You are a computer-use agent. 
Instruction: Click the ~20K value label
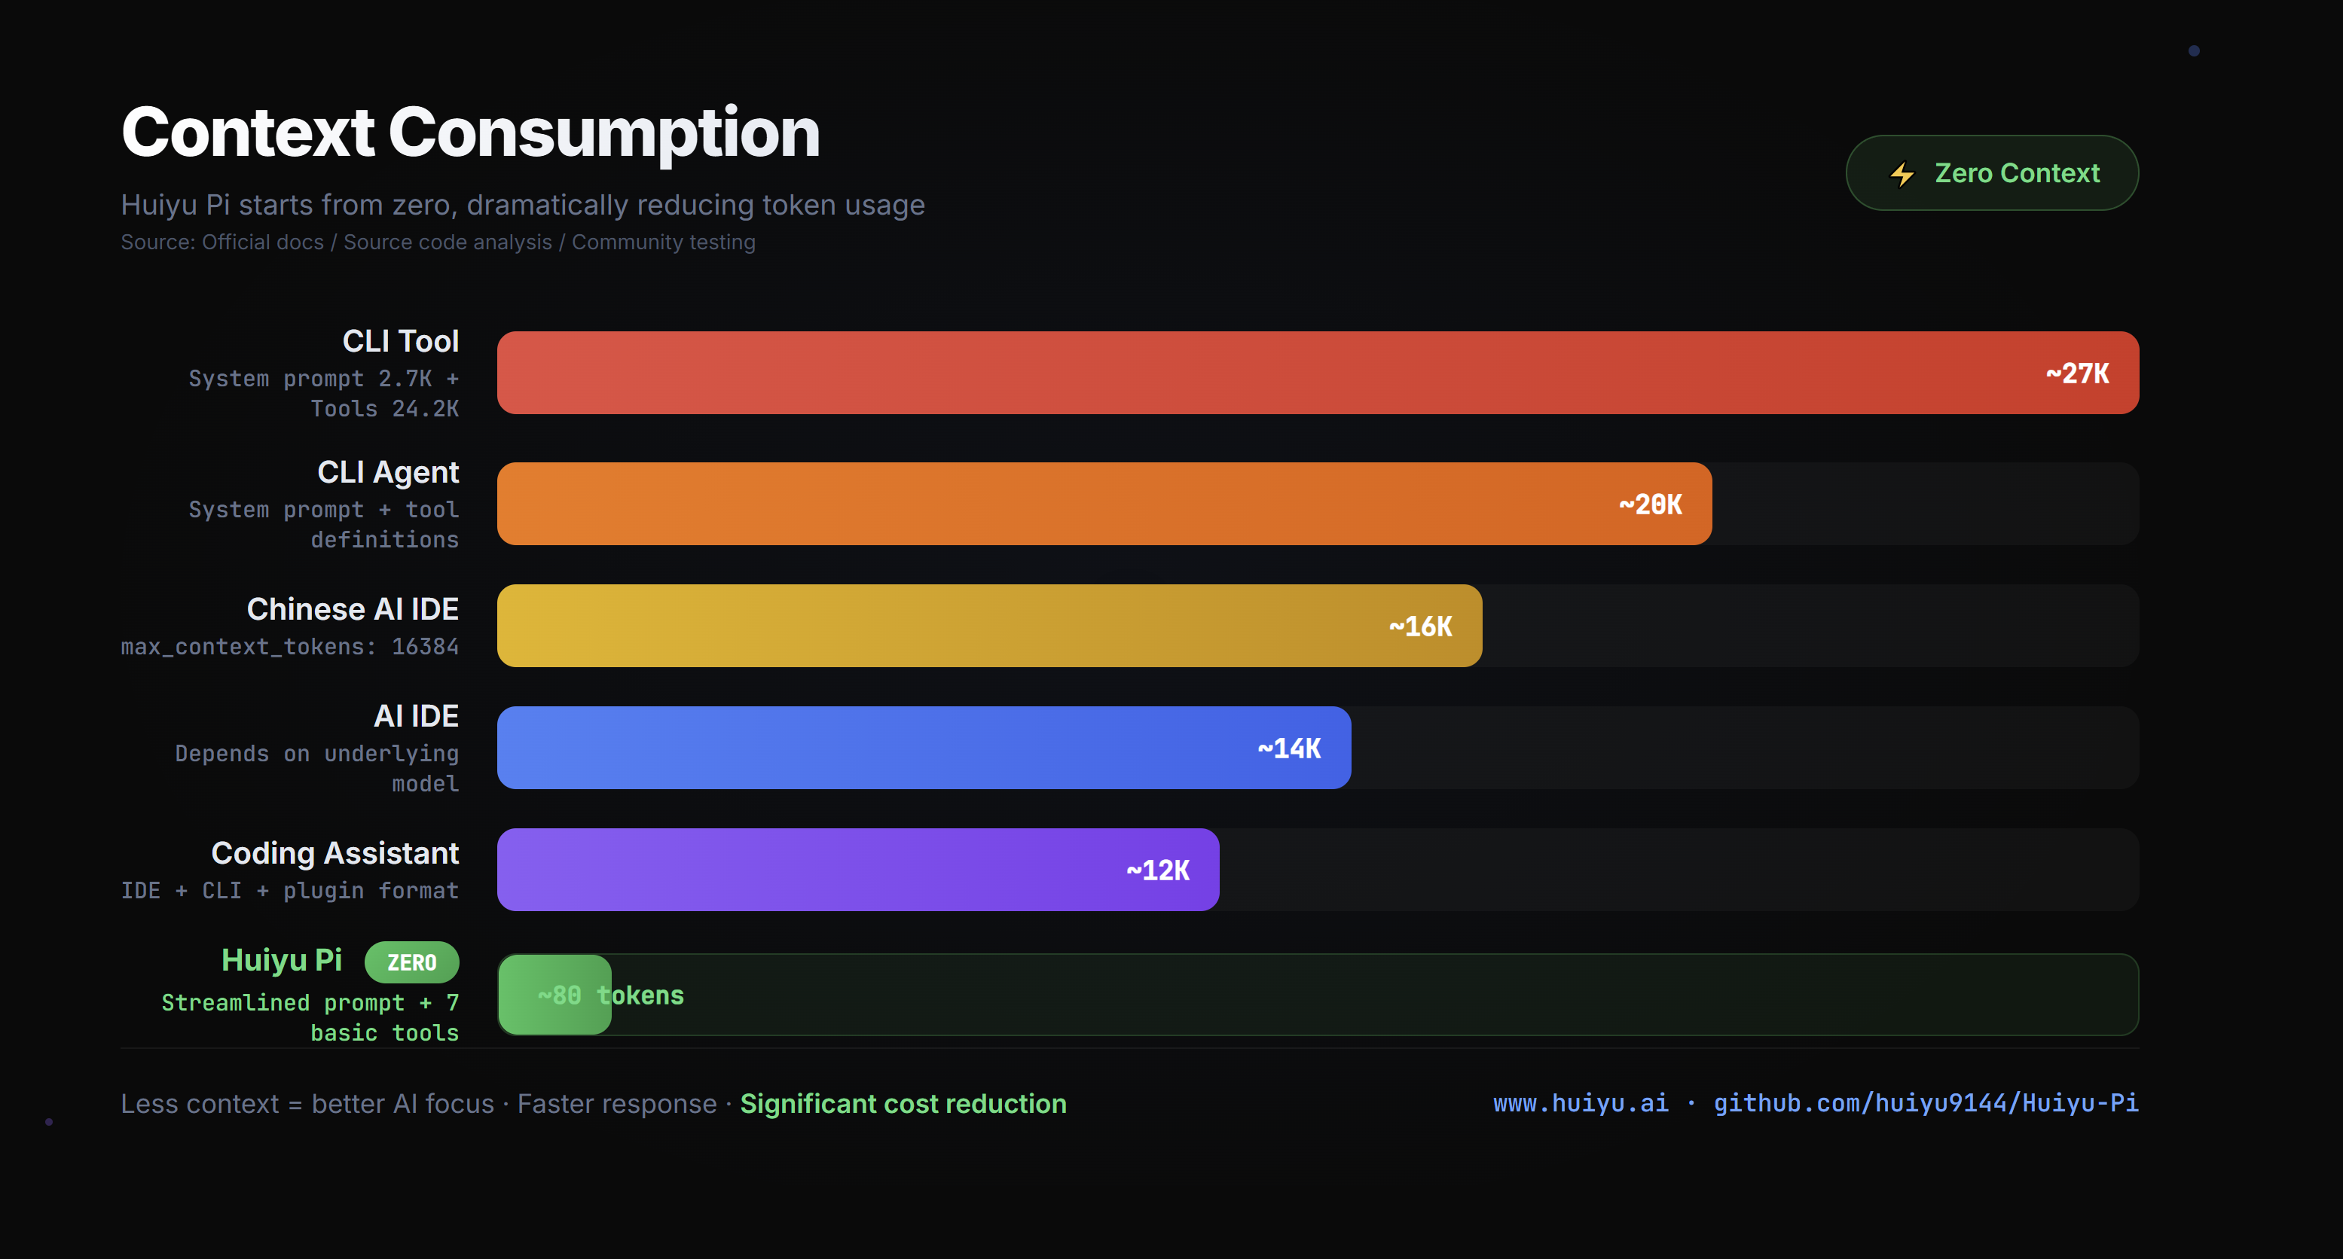click(1650, 505)
